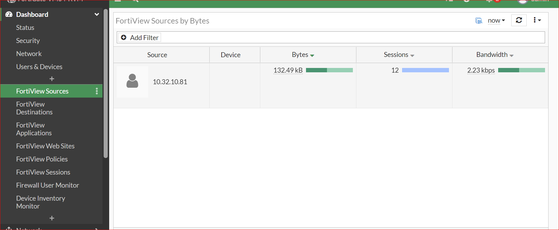Go to FortiView Destinations
The height and width of the screenshot is (230, 559).
click(34, 108)
